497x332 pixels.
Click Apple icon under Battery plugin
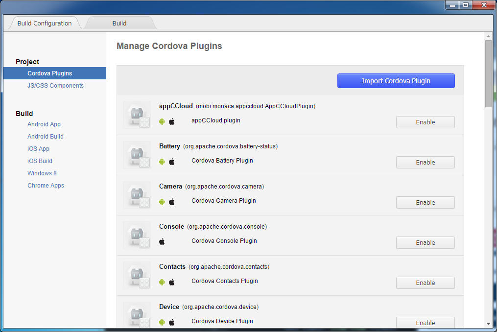[x=172, y=162]
